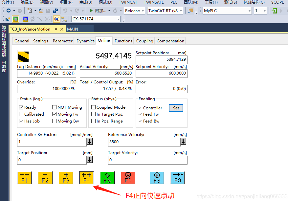Download the Controller Kv-Factor value arrow
Viewport: 288px width, 201px height.
pyautogui.click(x=90, y=141)
